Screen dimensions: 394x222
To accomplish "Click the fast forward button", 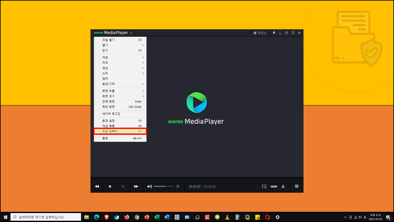I will pos(136,187).
